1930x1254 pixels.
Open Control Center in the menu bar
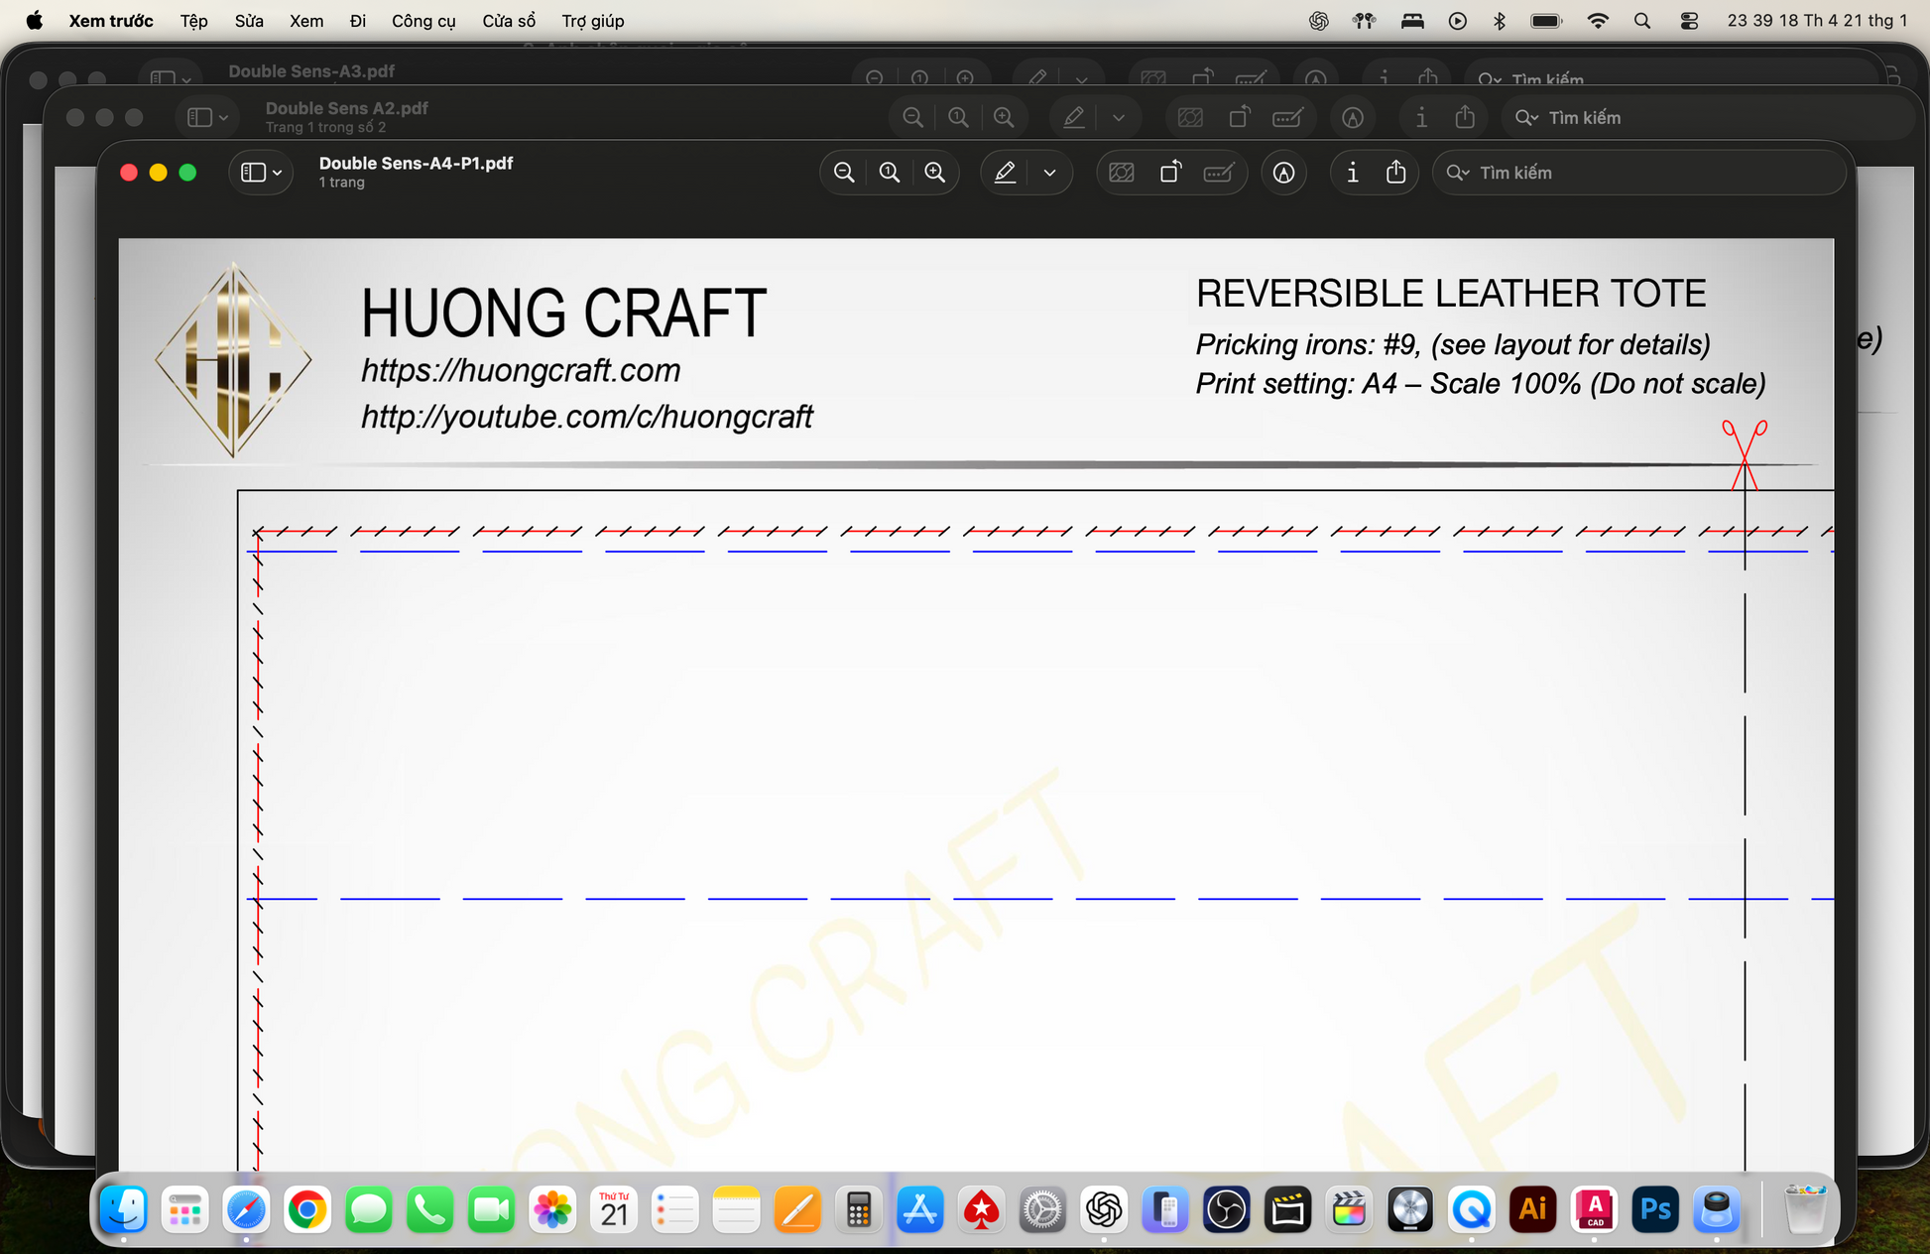(1689, 21)
